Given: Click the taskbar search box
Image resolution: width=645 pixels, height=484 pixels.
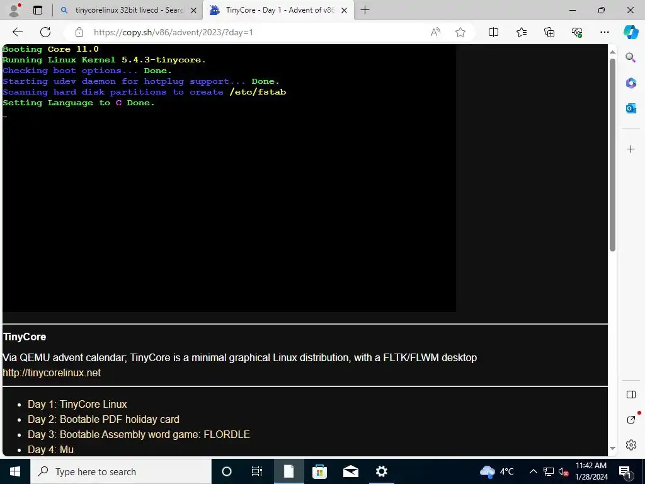Looking at the screenshot, I should (x=121, y=471).
